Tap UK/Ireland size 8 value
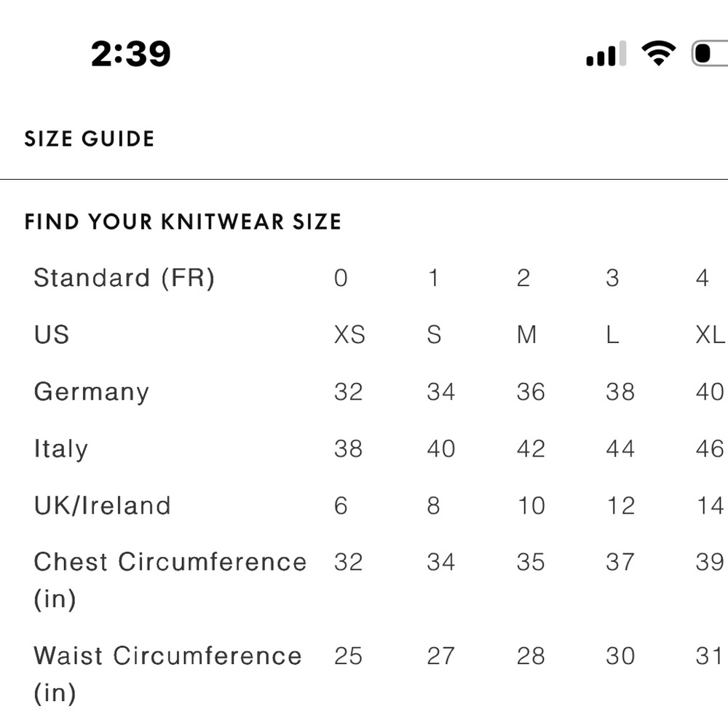 click(434, 505)
